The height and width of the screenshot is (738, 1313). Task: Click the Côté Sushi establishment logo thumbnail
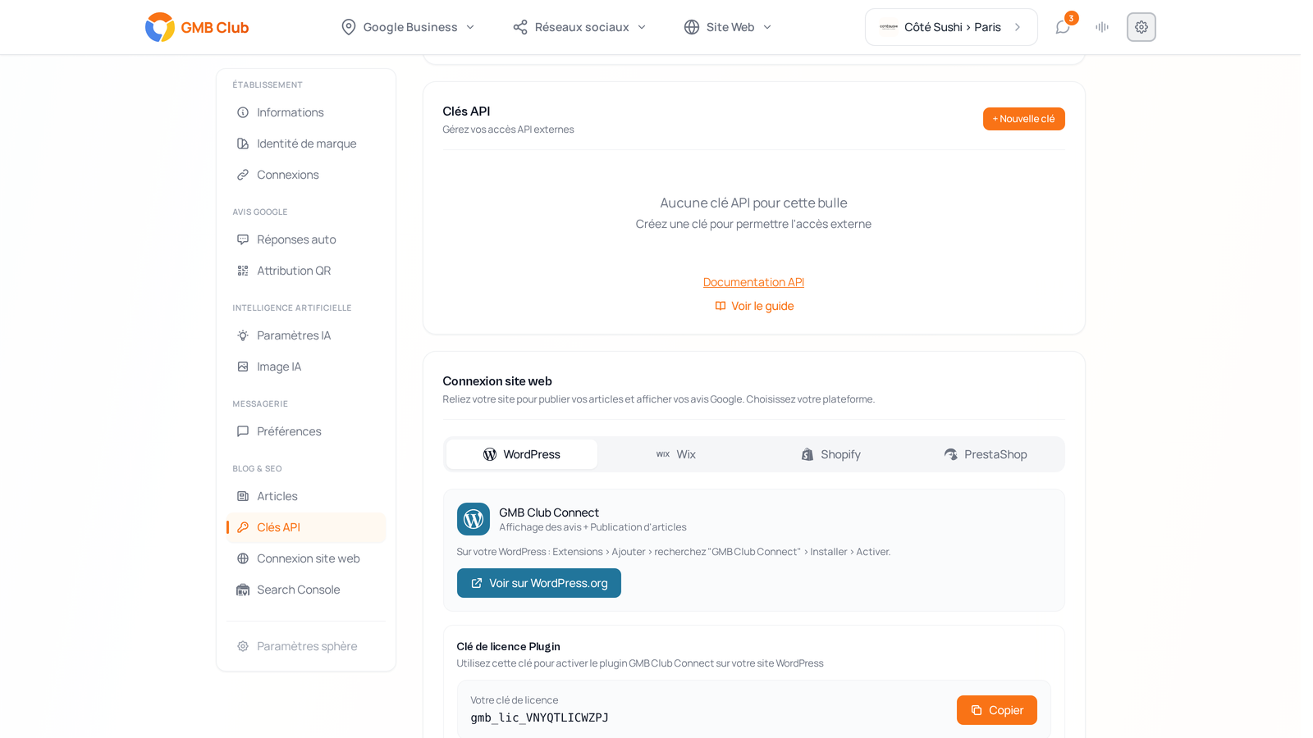click(889, 27)
